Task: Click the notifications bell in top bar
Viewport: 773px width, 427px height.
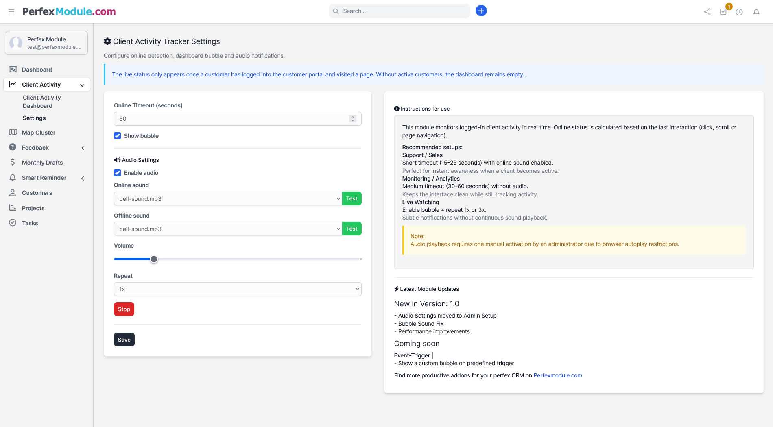Action: [x=756, y=12]
